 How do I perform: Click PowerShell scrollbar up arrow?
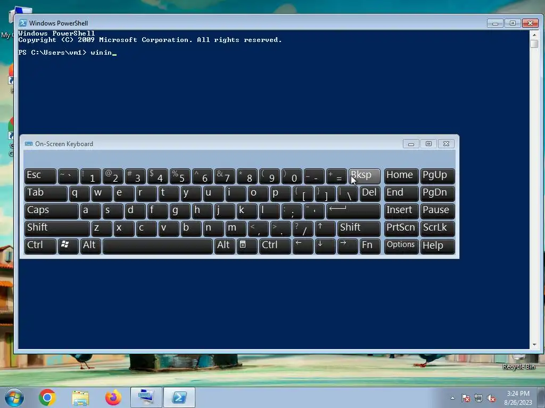(x=534, y=35)
